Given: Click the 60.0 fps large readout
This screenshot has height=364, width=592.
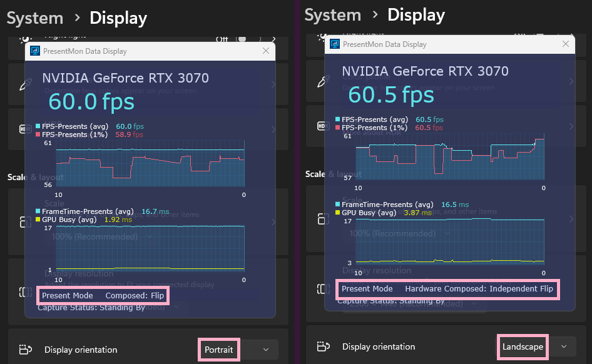Looking at the screenshot, I should pyautogui.click(x=91, y=102).
